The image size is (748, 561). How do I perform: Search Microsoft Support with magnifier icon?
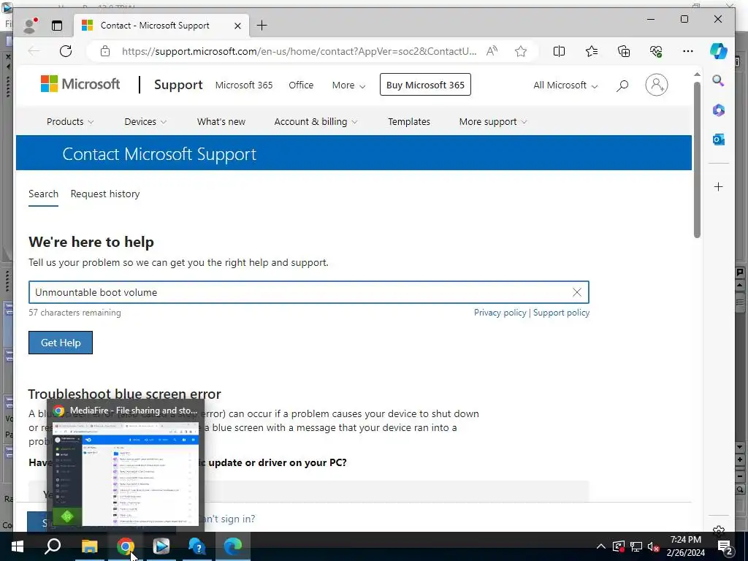point(622,85)
